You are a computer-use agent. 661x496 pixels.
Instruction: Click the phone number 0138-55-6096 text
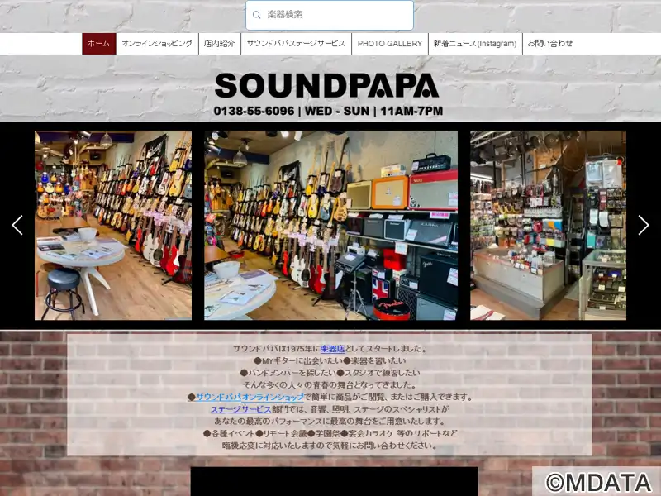[x=254, y=111]
